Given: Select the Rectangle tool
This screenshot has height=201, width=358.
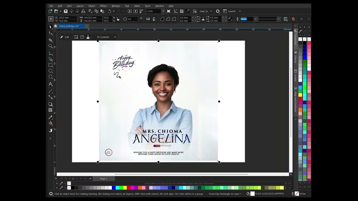Looking at the screenshot, I should (50, 65).
